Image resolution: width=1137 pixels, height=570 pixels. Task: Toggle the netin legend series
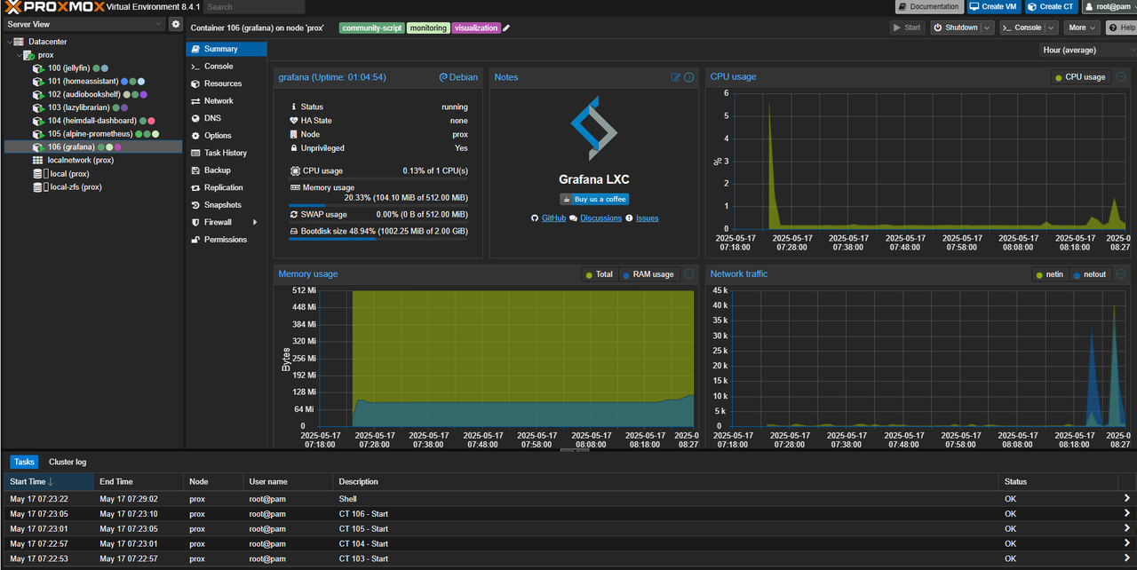tap(1048, 274)
